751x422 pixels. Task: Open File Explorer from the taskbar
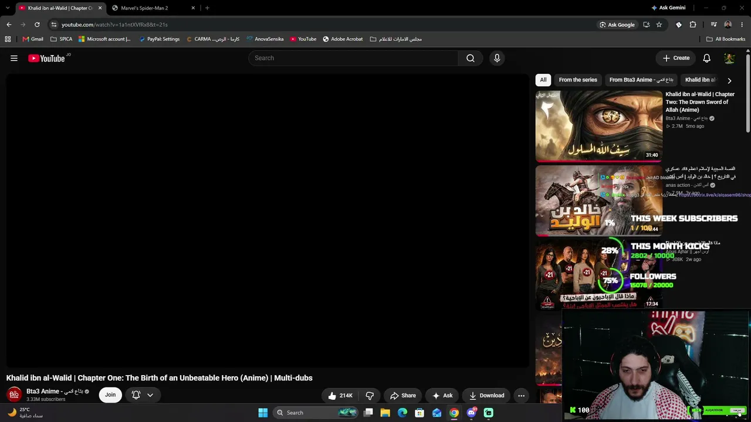pos(385,413)
